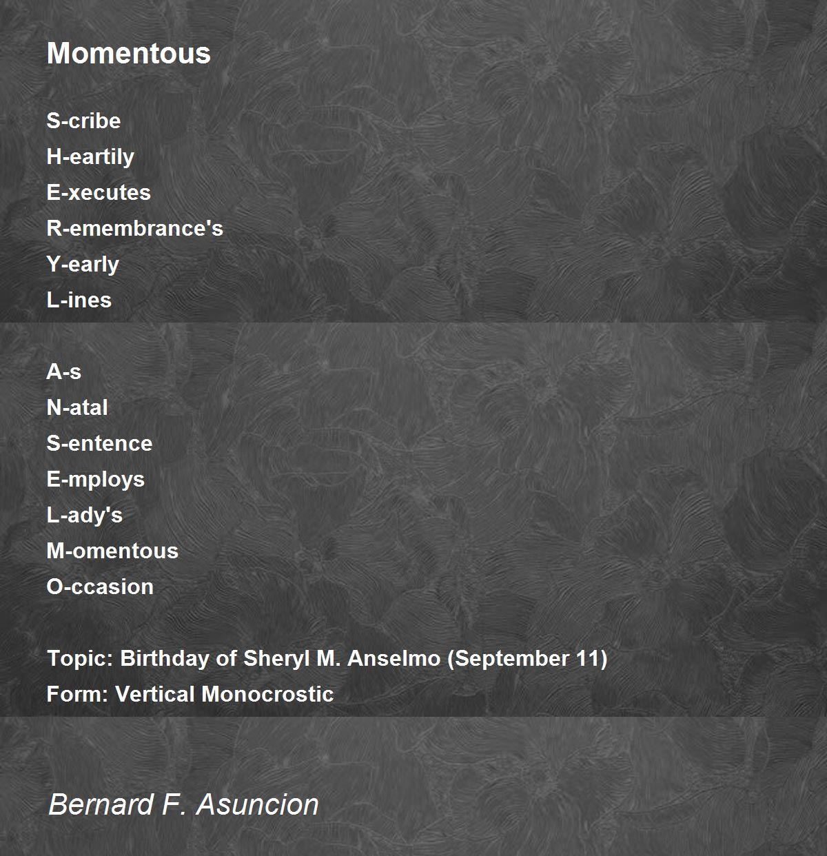Viewport: 827px width, 856px height.
Task: Click the line L-ines
Action: (79, 300)
